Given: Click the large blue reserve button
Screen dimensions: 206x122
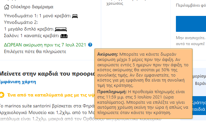Looking at the screenshot, I should (x=191, y=24).
